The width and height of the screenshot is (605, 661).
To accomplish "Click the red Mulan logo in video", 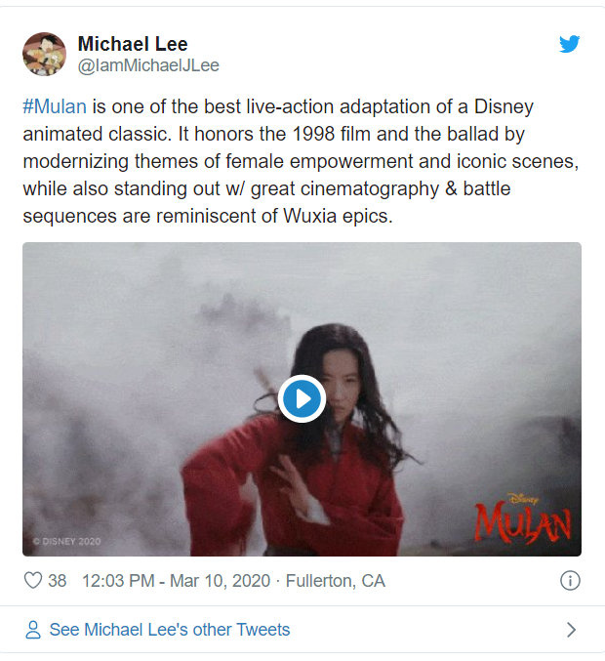I will pos(523,522).
